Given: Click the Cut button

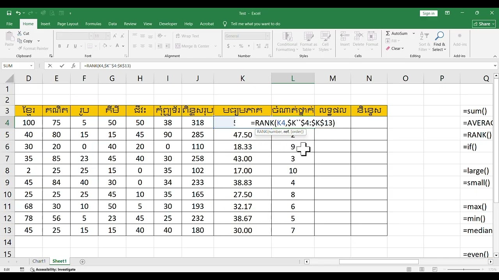Looking at the screenshot, I should click(x=23, y=33).
